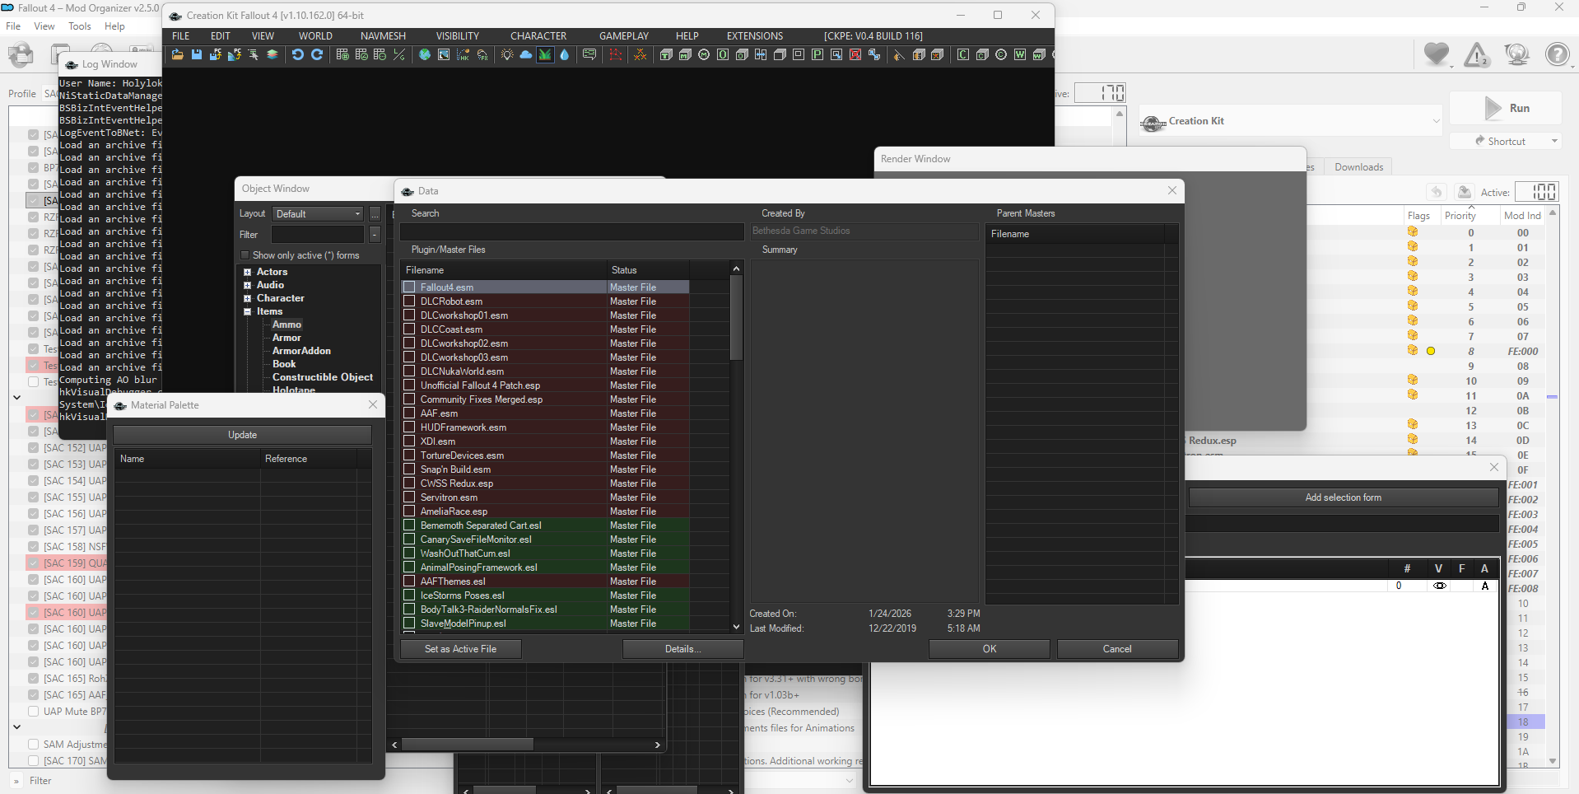This screenshot has height=794, width=1579.
Task: Click Cancel in the Data dialog
Action: pyautogui.click(x=1117, y=649)
